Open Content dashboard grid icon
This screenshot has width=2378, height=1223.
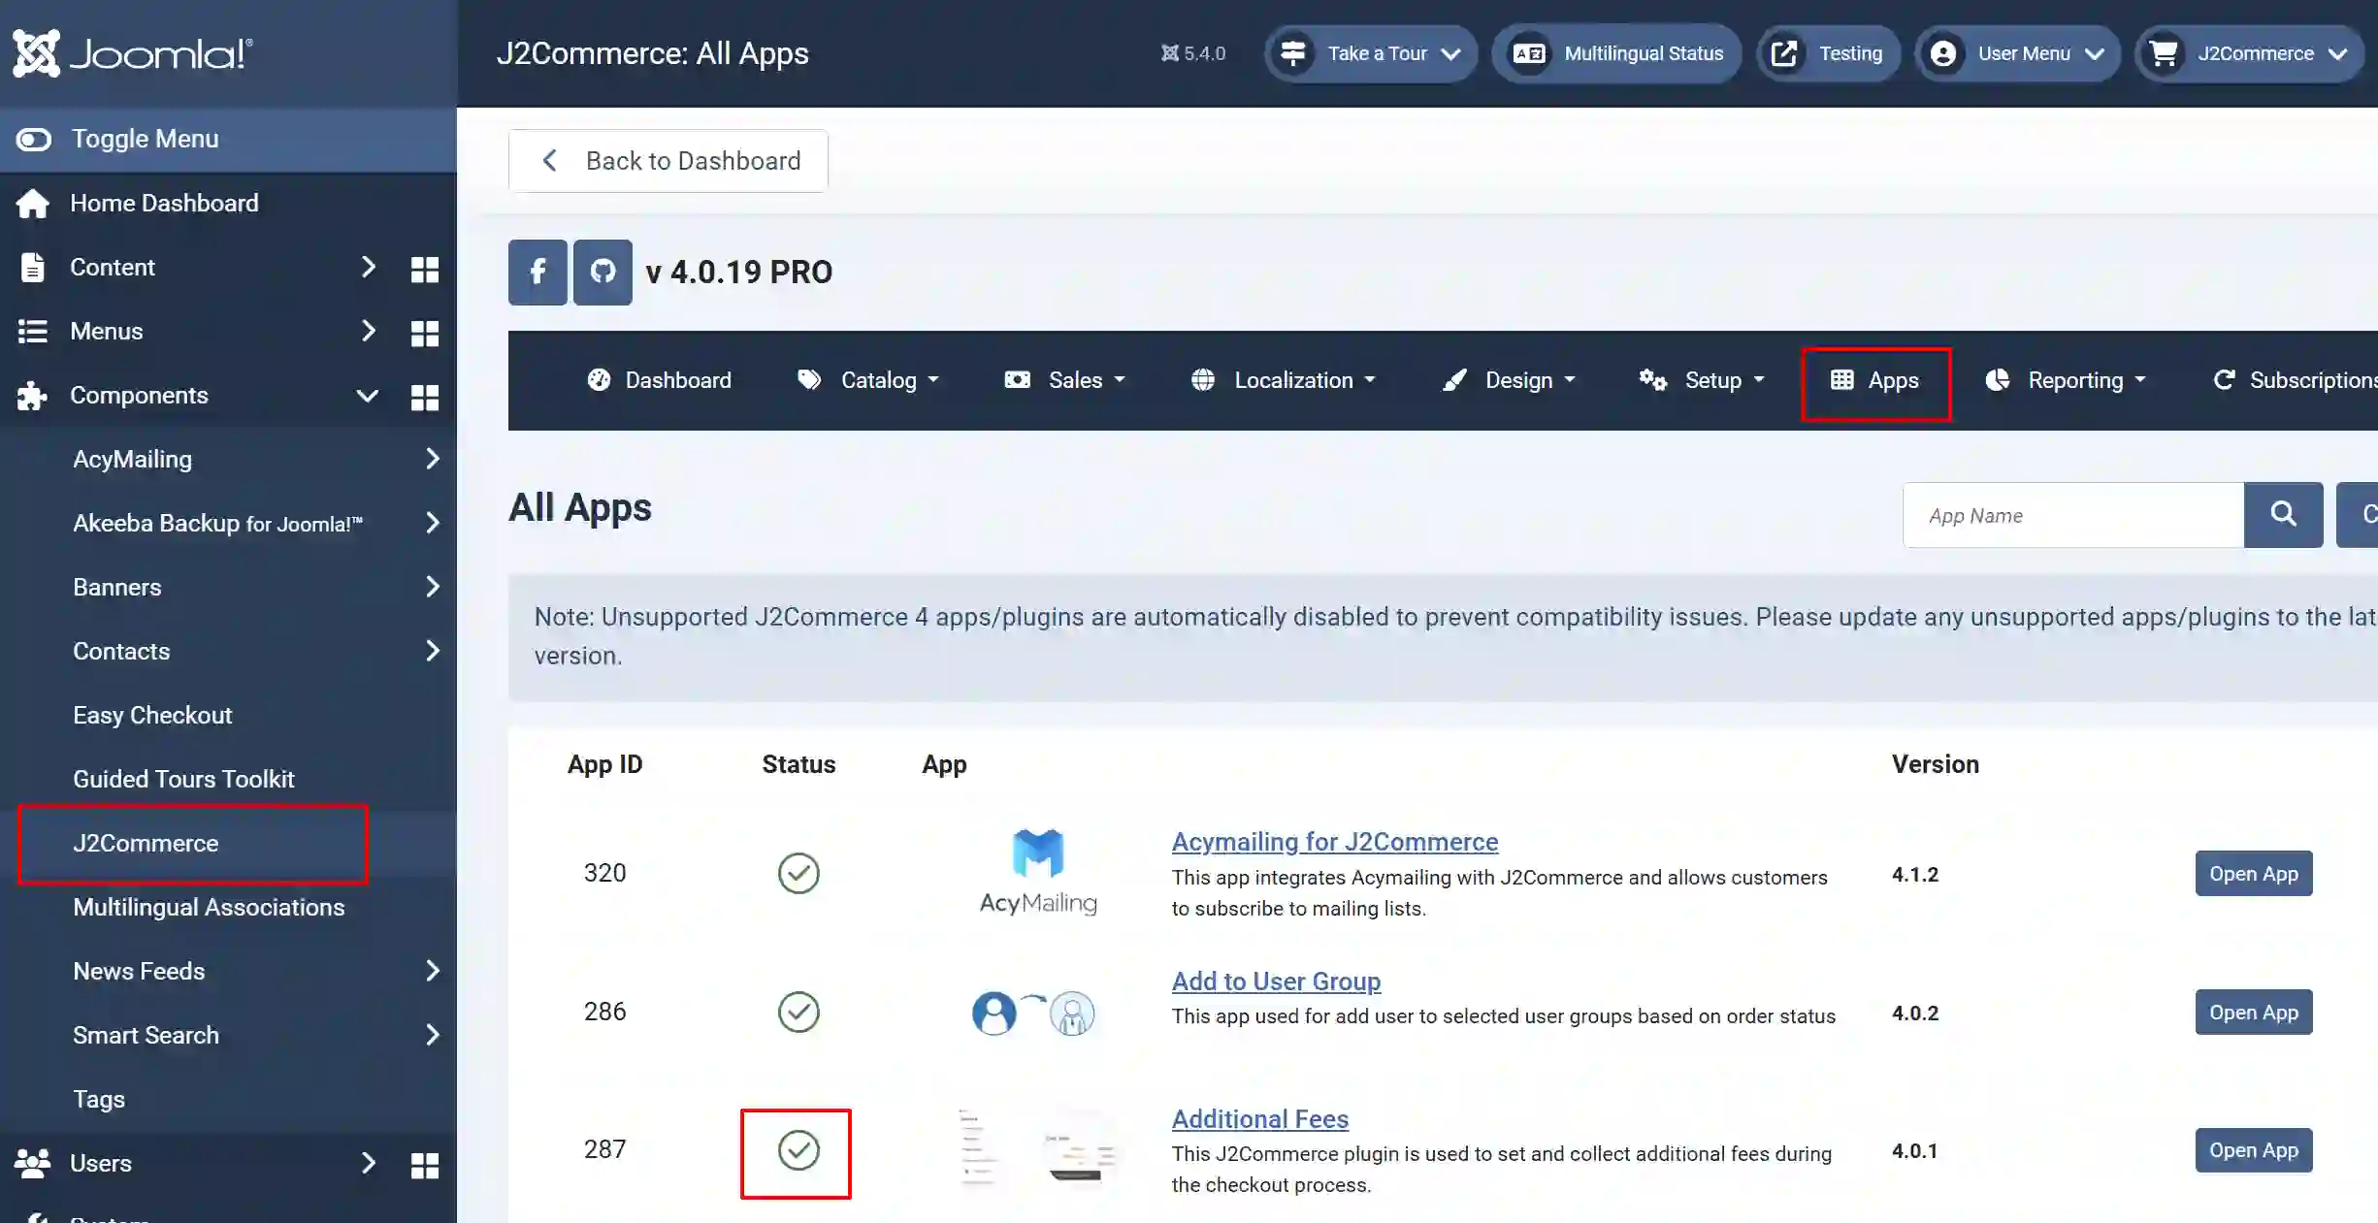[x=425, y=269]
